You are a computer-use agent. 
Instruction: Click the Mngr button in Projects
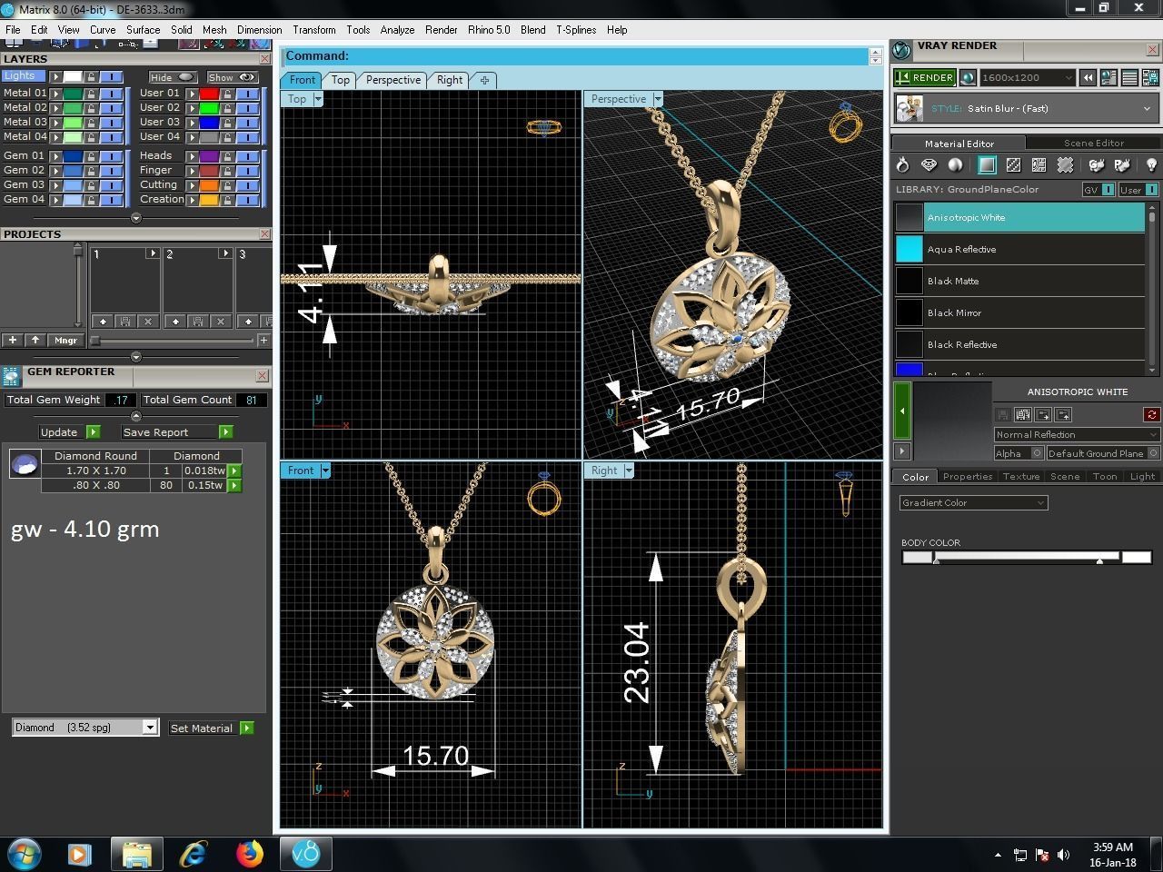[65, 341]
